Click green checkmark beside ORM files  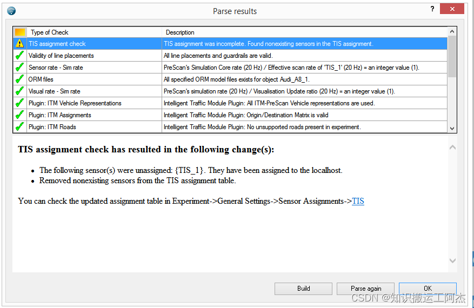[x=19, y=79]
